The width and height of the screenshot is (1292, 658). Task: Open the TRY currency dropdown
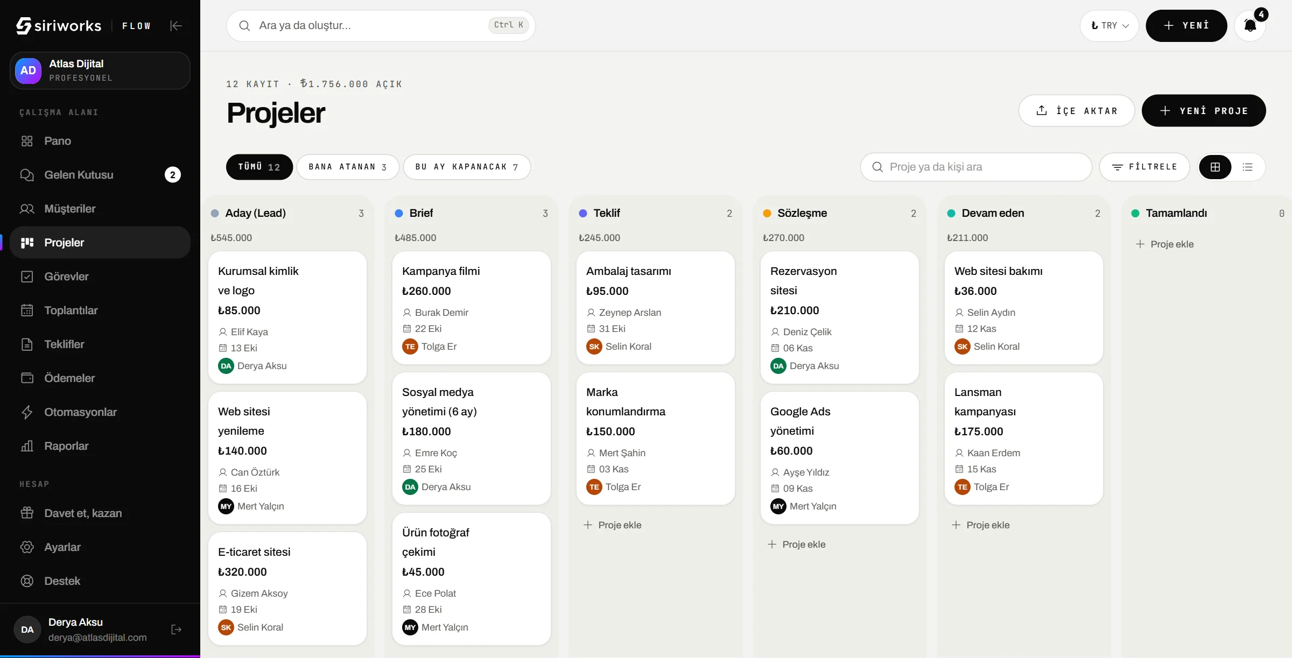coord(1110,26)
